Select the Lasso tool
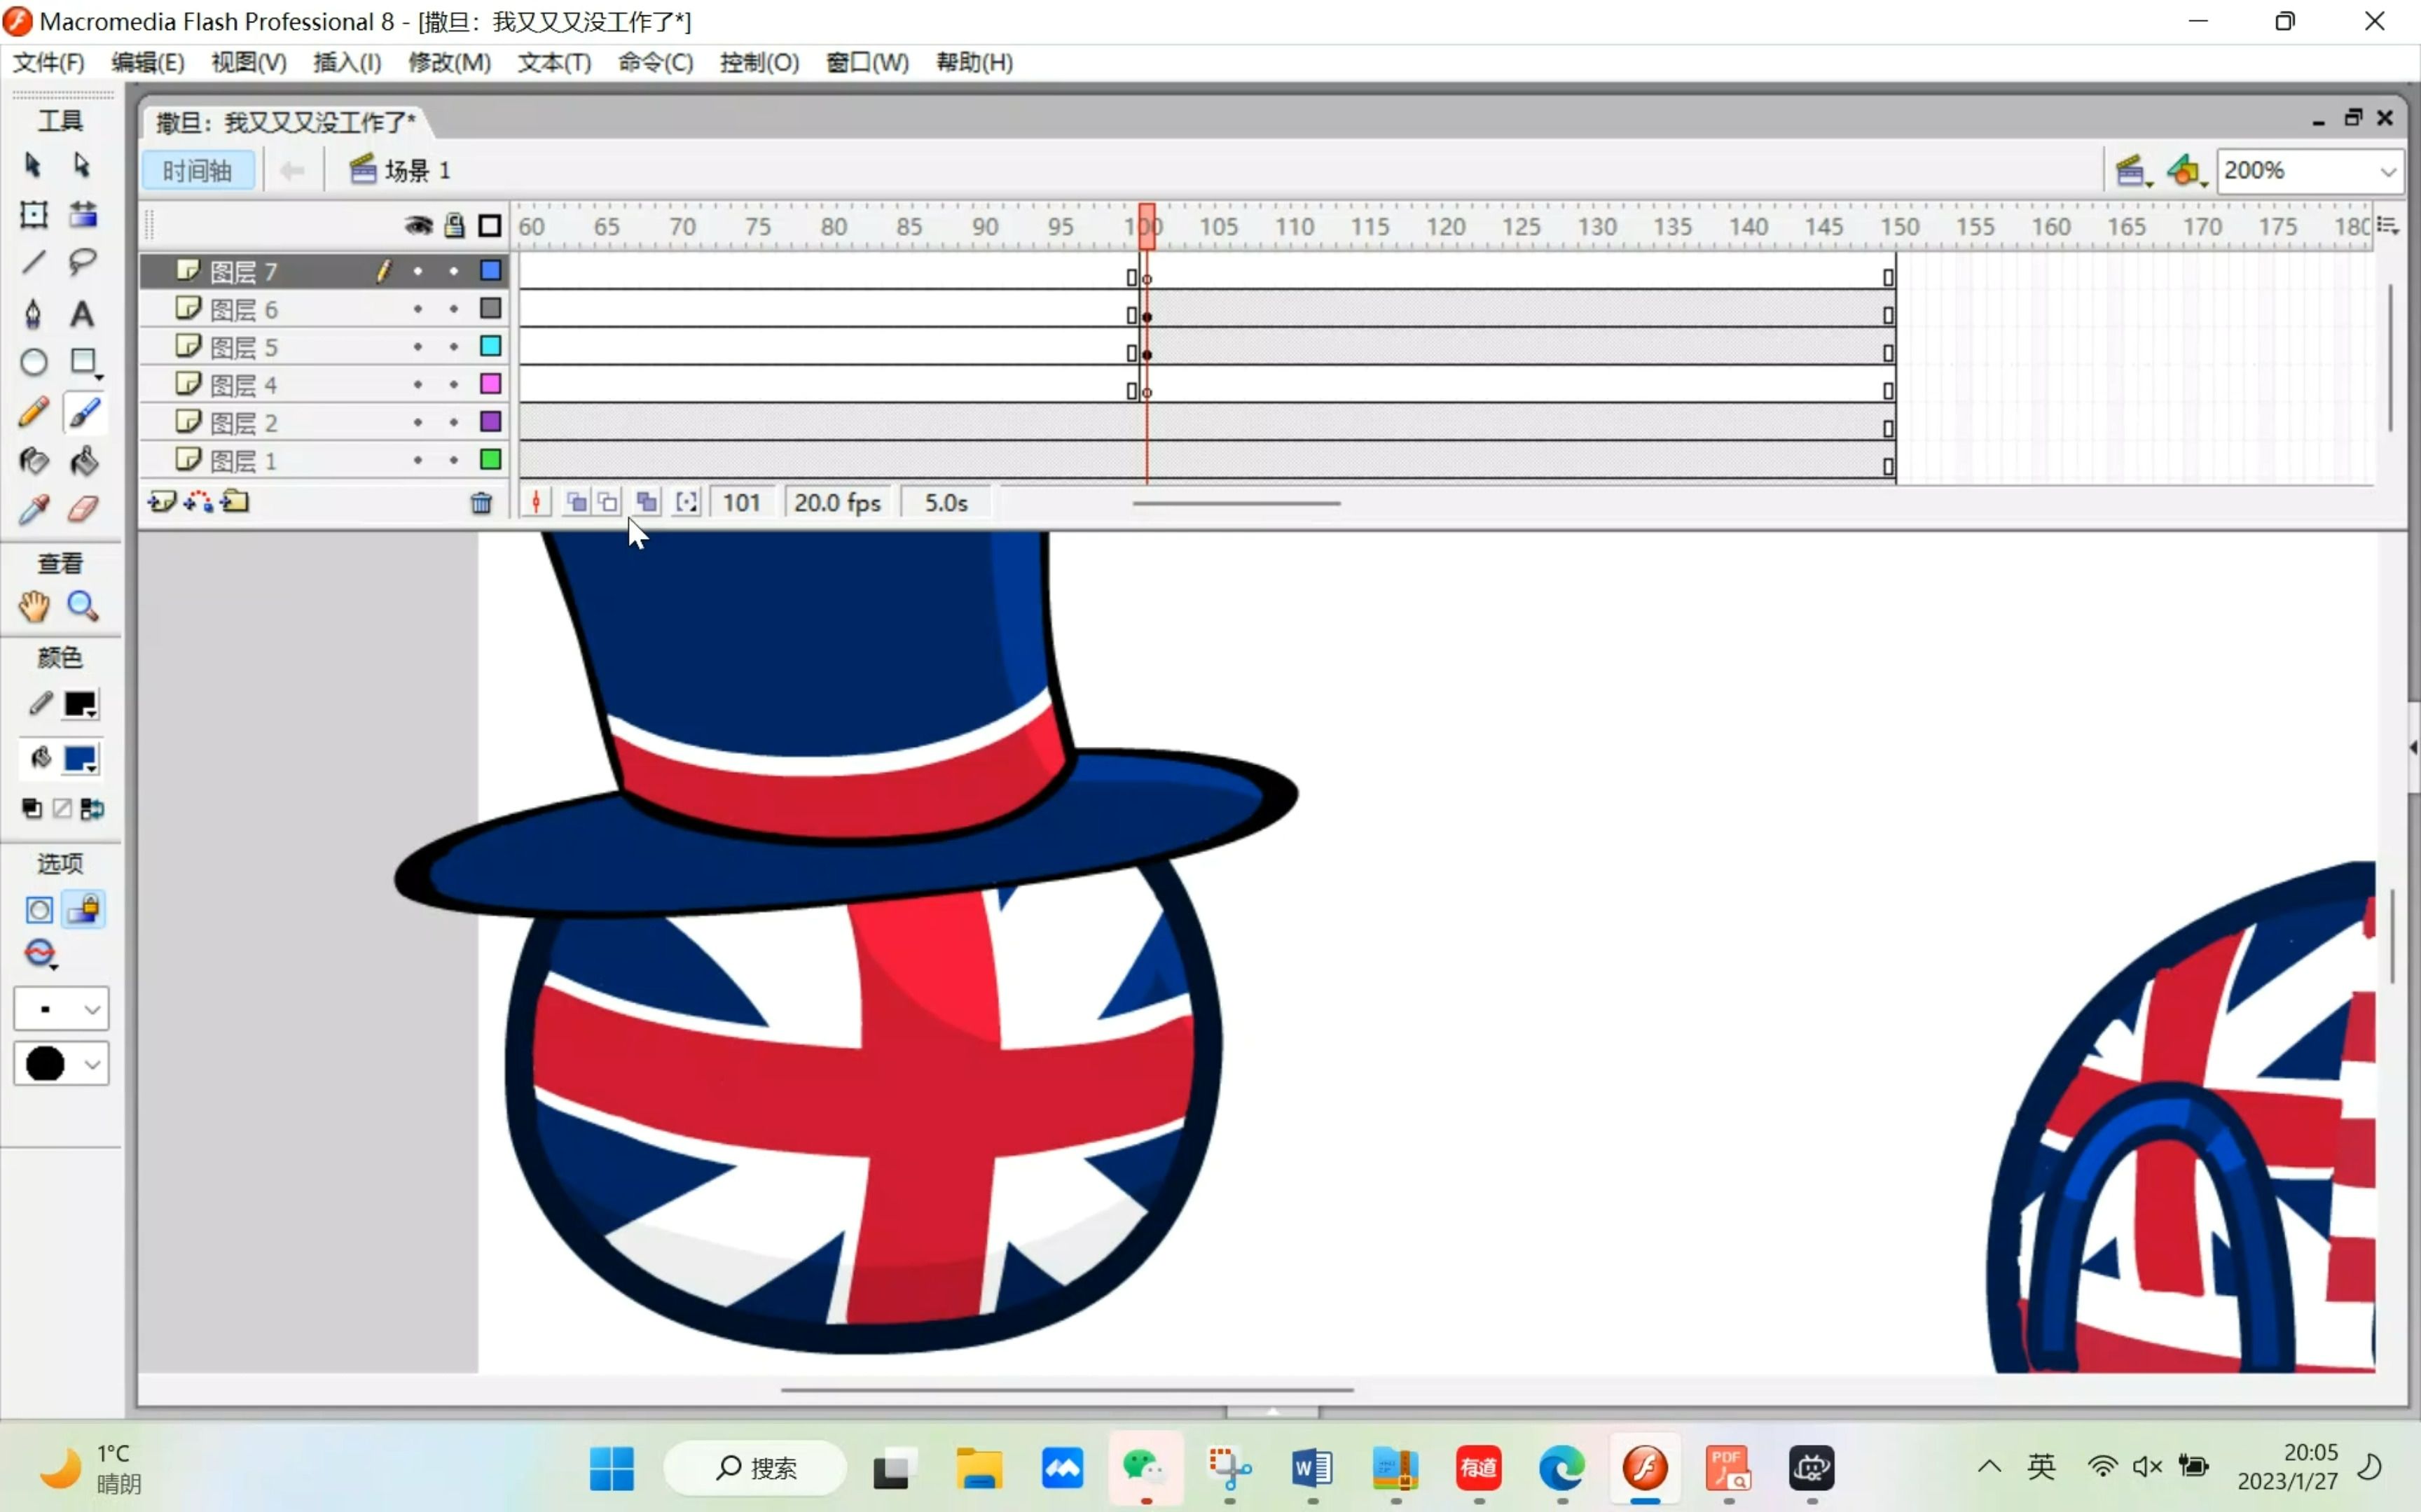The image size is (2421, 1512). [83, 263]
